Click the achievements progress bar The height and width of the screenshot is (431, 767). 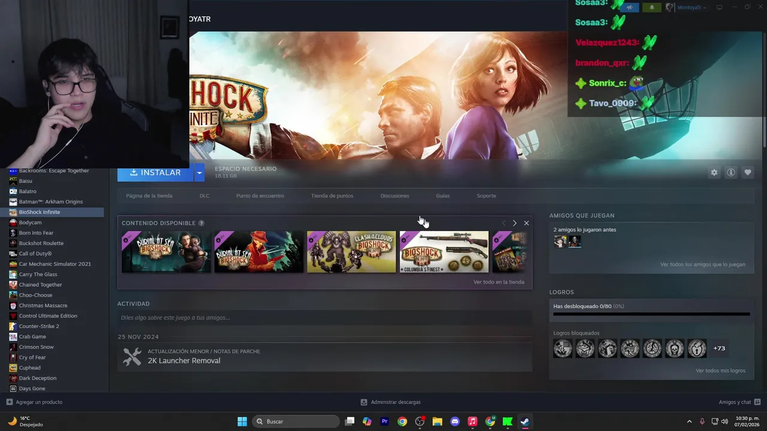[651, 314]
